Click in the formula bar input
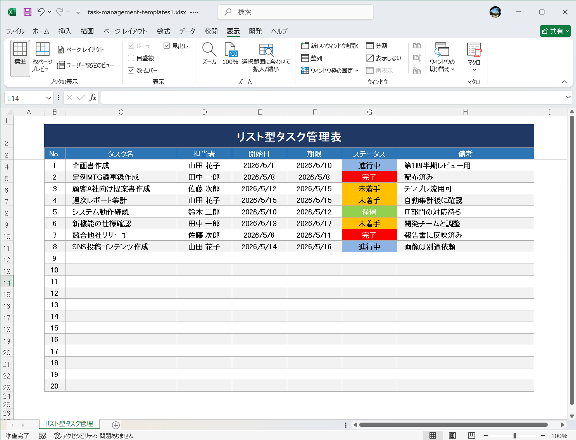The height and width of the screenshot is (440, 576). (x=333, y=98)
